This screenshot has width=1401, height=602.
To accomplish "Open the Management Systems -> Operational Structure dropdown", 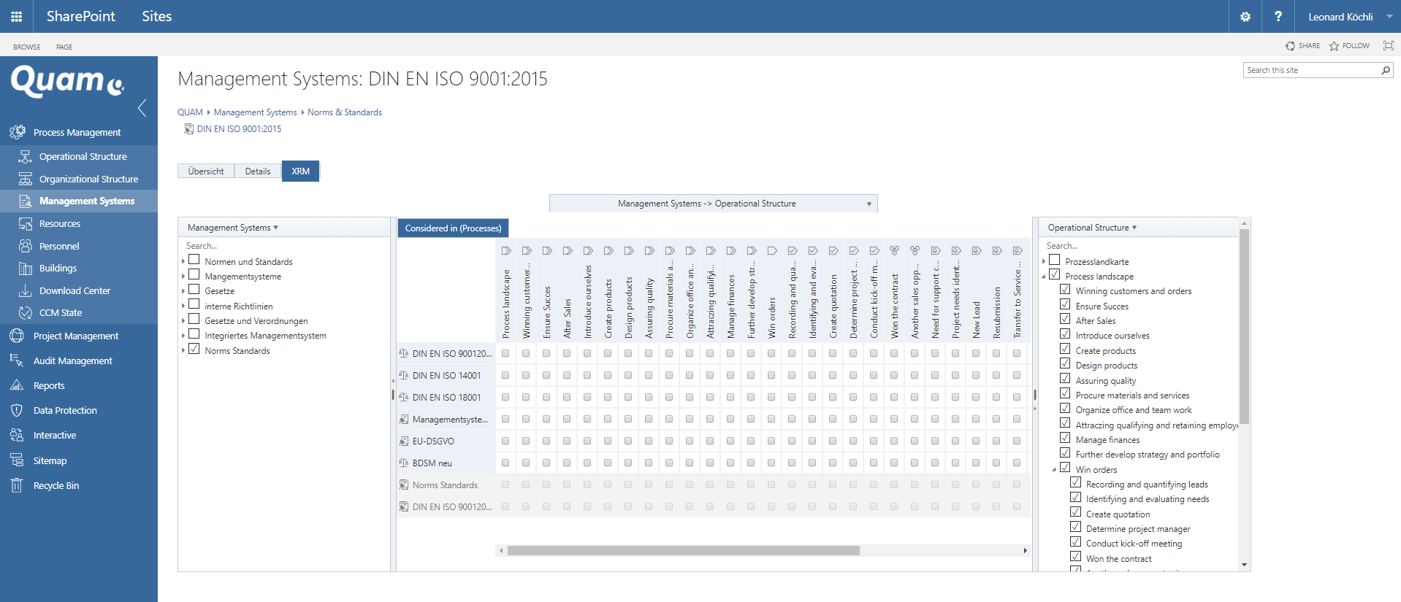I will coord(713,204).
